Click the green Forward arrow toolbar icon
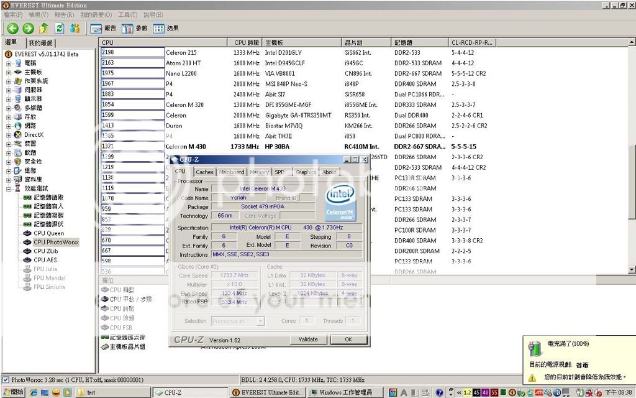 28,28
